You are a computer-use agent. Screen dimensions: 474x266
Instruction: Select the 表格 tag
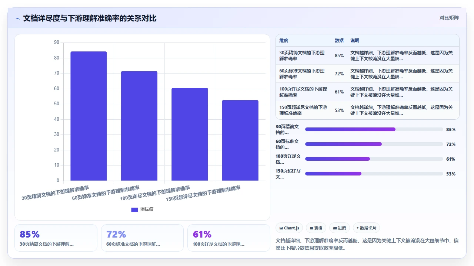(x=316, y=228)
